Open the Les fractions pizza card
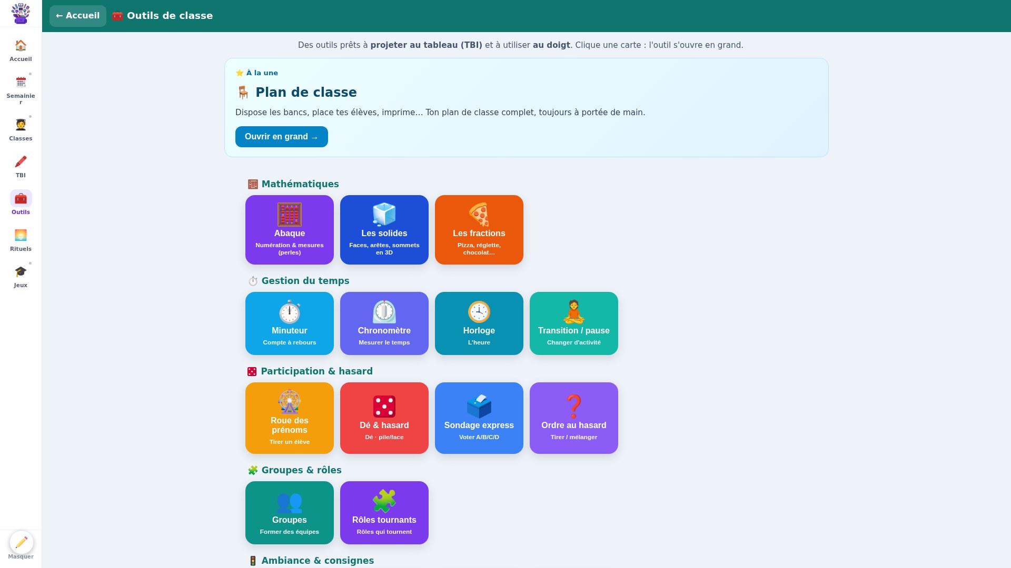Image resolution: width=1011 pixels, height=568 pixels. point(479,230)
